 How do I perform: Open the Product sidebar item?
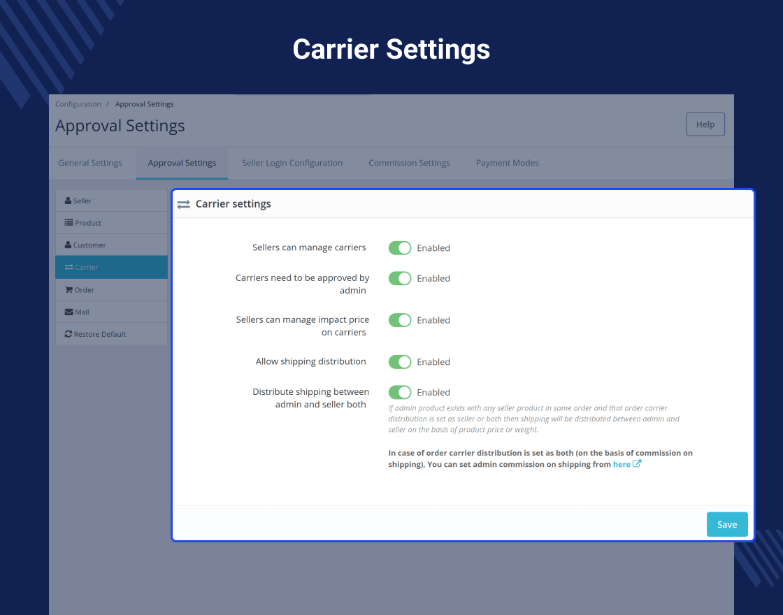pos(111,223)
